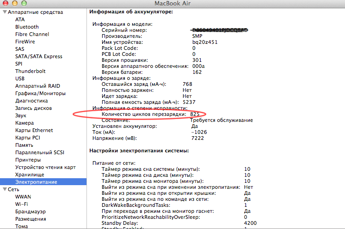
Task: Click the manufacturer value SMP
Action: pos(197,36)
